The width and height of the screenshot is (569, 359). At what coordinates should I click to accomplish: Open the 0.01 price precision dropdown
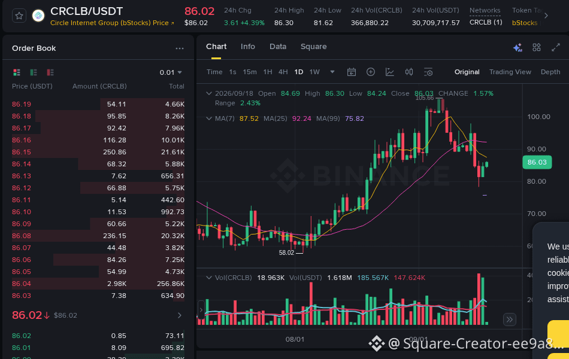[171, 72]
